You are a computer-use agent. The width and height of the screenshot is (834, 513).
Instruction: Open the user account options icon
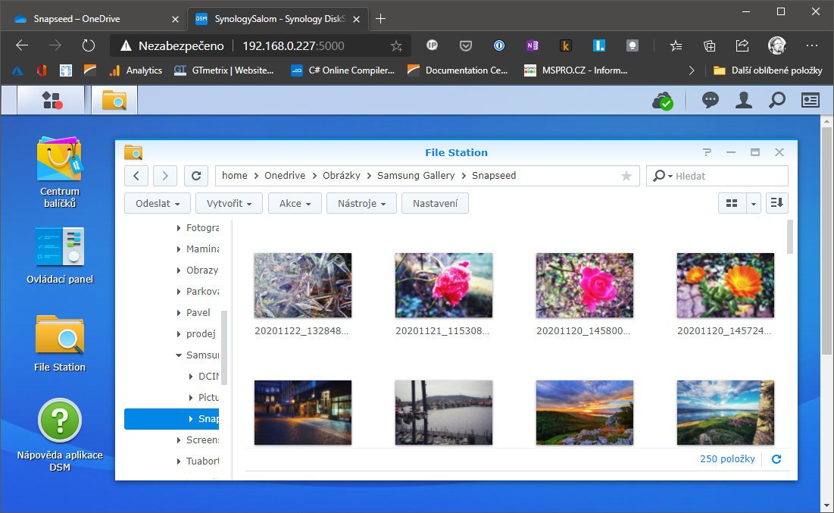point(744,100)
